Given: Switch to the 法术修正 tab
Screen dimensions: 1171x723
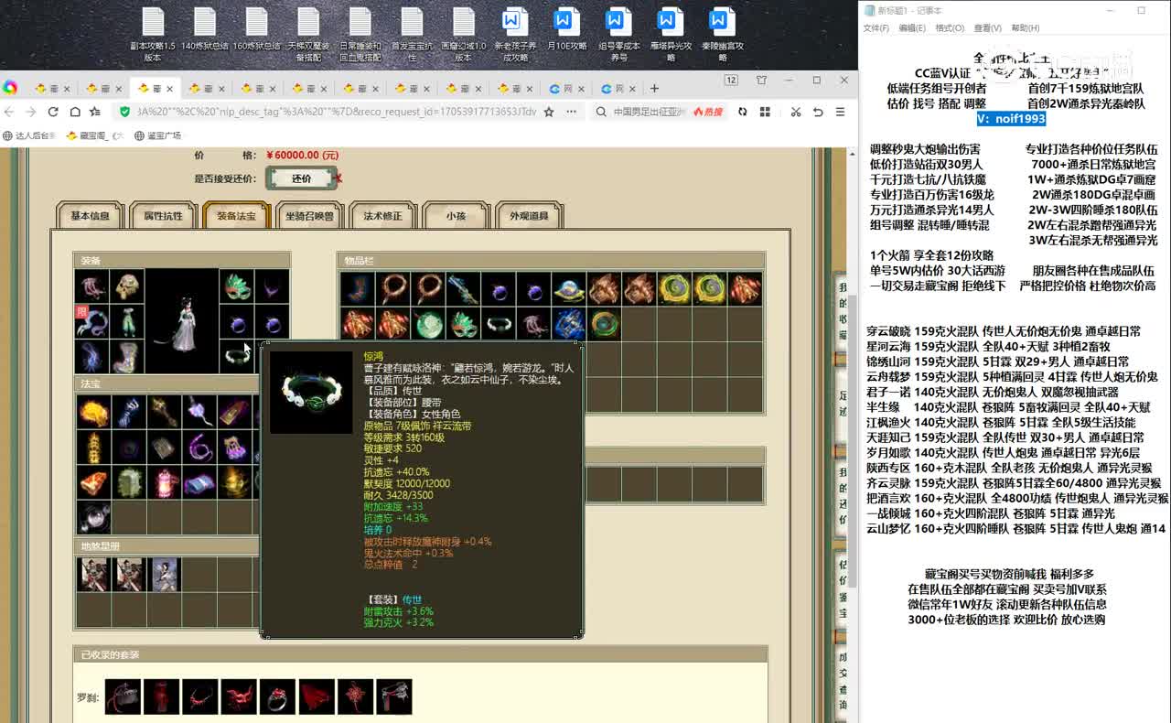Looking at the screenshot, I should pyautogui.click(x=382, y=216).
